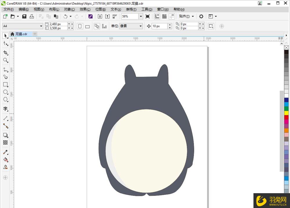Click the Export icon

(107, 17)
